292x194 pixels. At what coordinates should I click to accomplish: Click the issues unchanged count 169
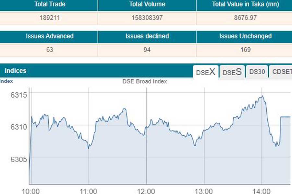[245, 50]
